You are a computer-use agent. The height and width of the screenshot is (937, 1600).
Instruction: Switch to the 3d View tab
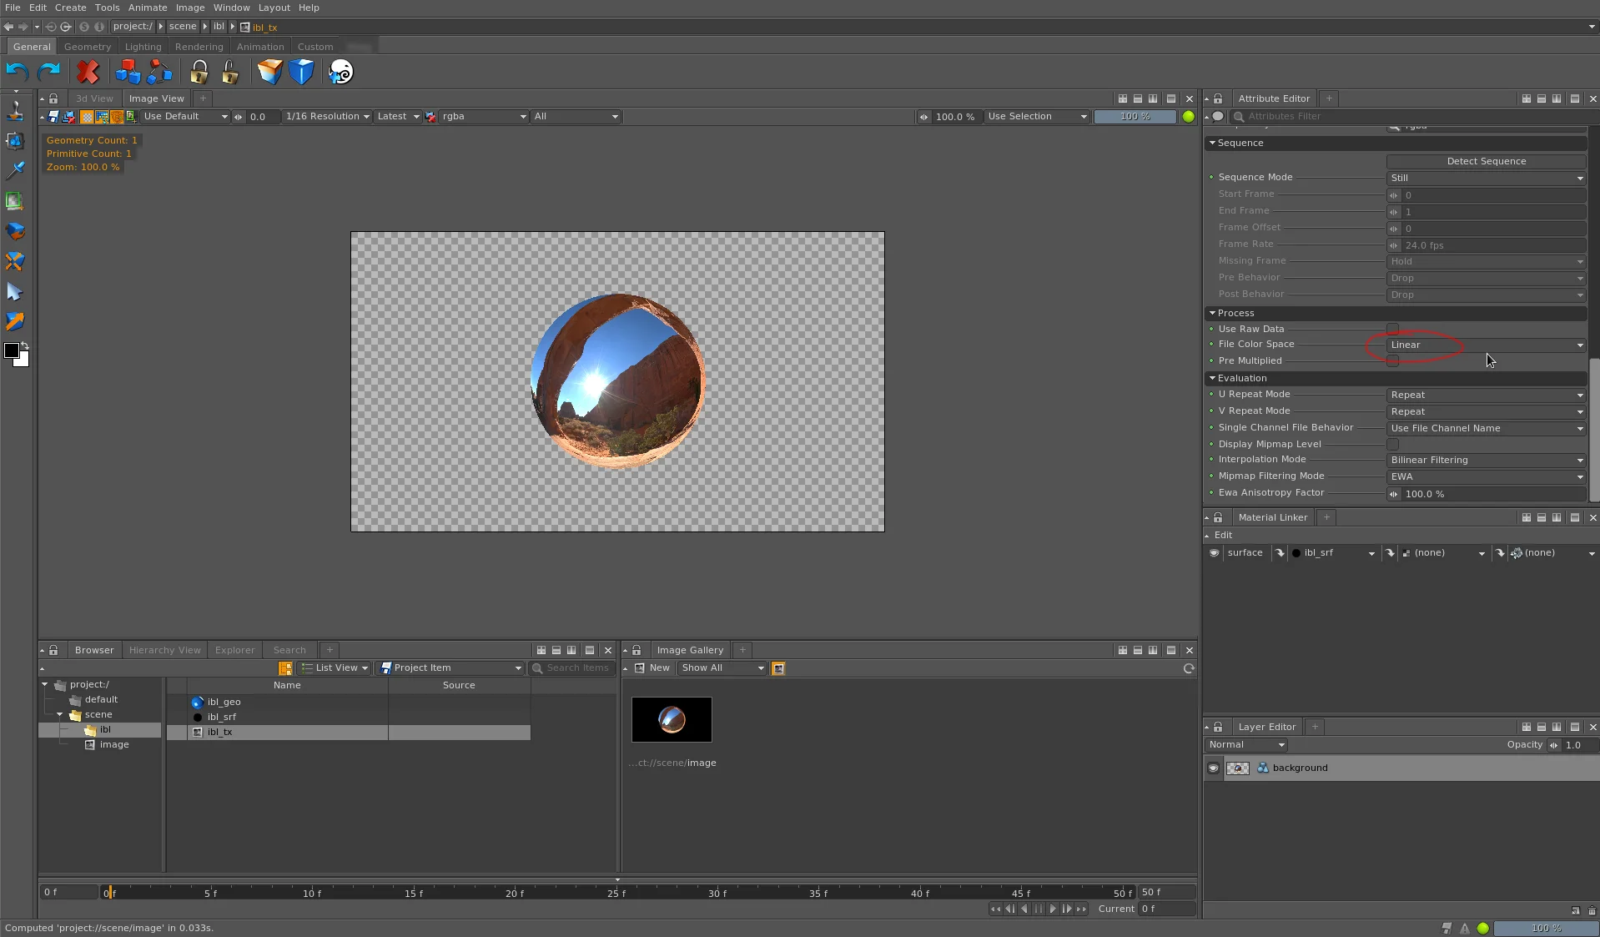point(94,98)
